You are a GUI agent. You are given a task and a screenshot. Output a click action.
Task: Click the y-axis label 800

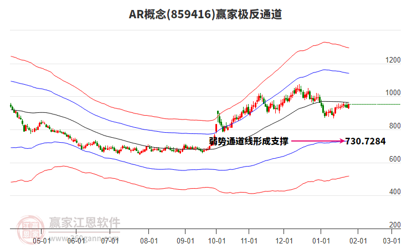395,126
